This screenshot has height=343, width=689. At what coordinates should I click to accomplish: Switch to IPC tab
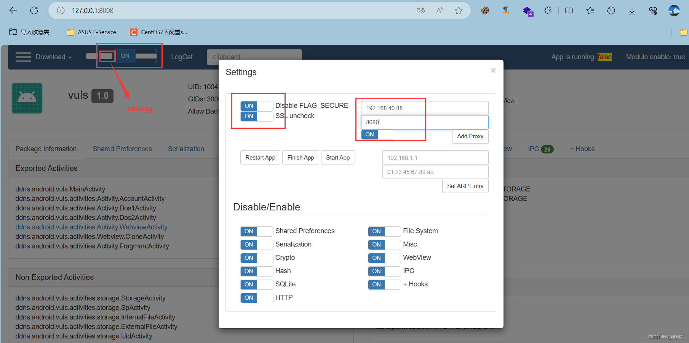(x=540, y=149)
